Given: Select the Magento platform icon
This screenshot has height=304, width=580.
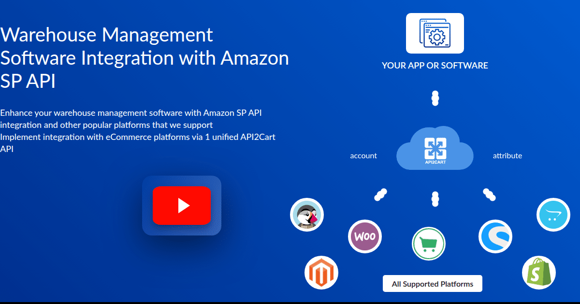Looking at the screenshot, I should [321, 273].
